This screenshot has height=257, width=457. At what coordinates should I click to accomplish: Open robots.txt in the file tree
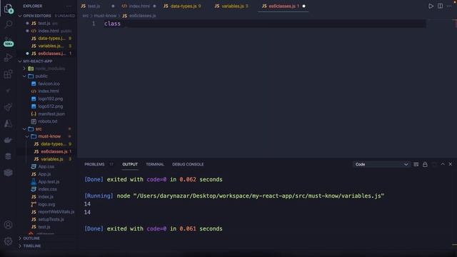pyautogui.click(x=47, y=121)
